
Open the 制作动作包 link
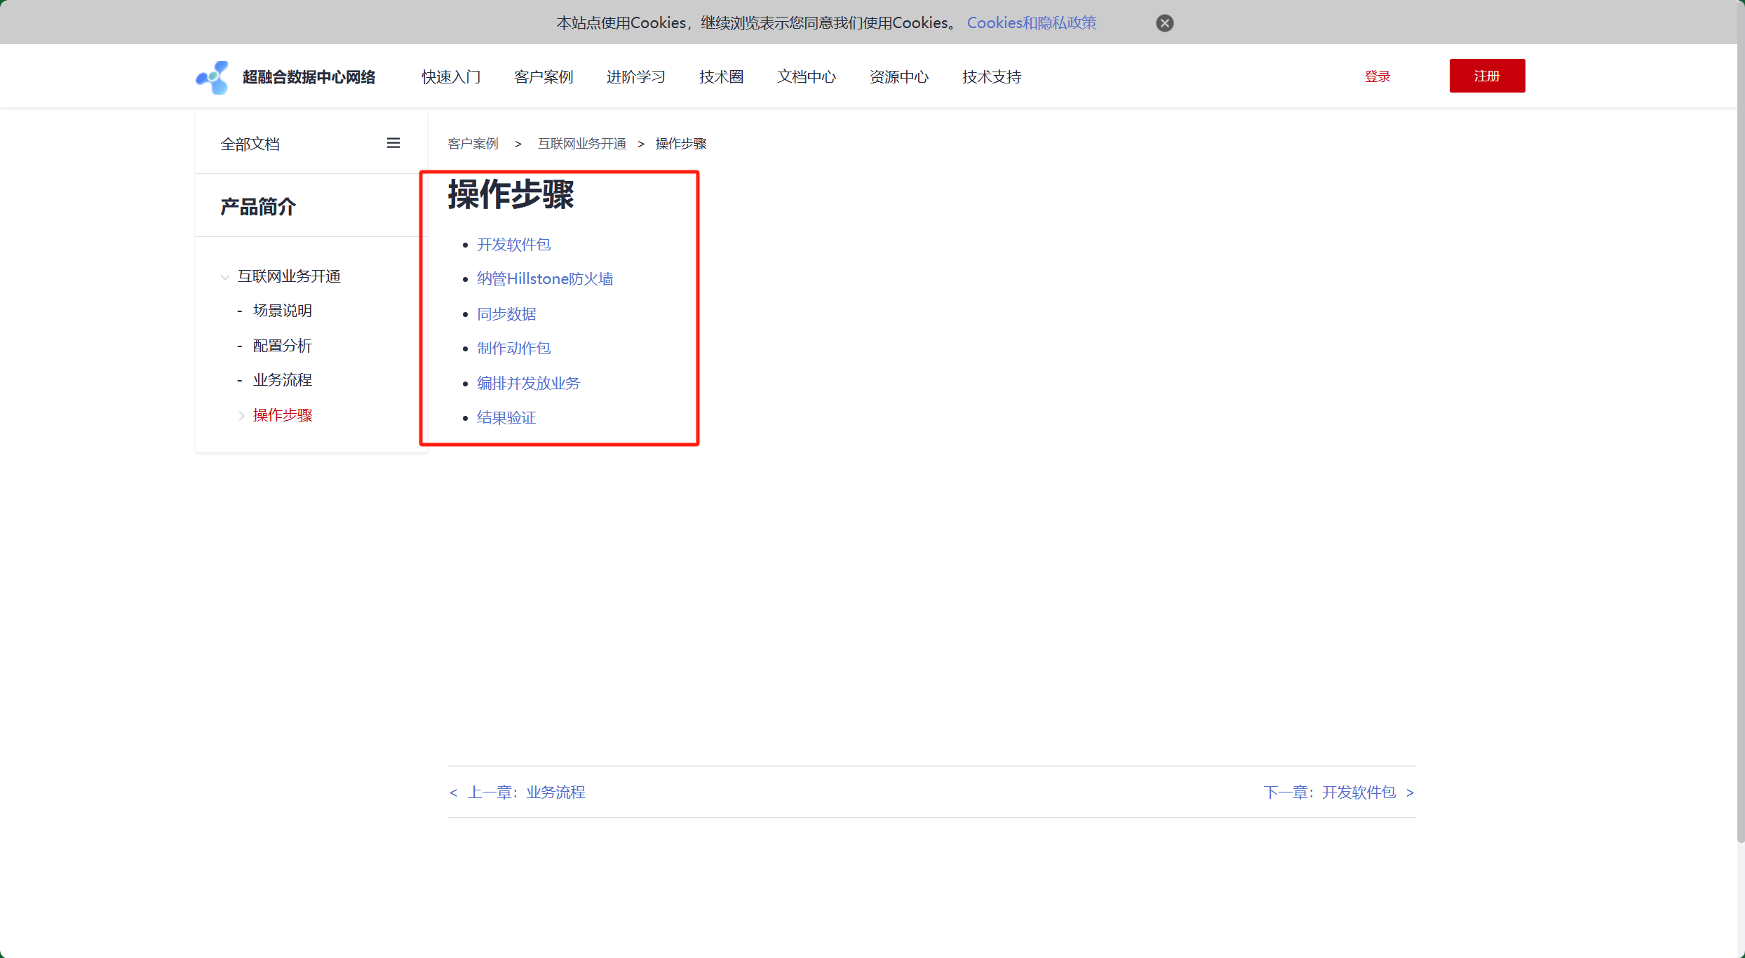(514, 349)
